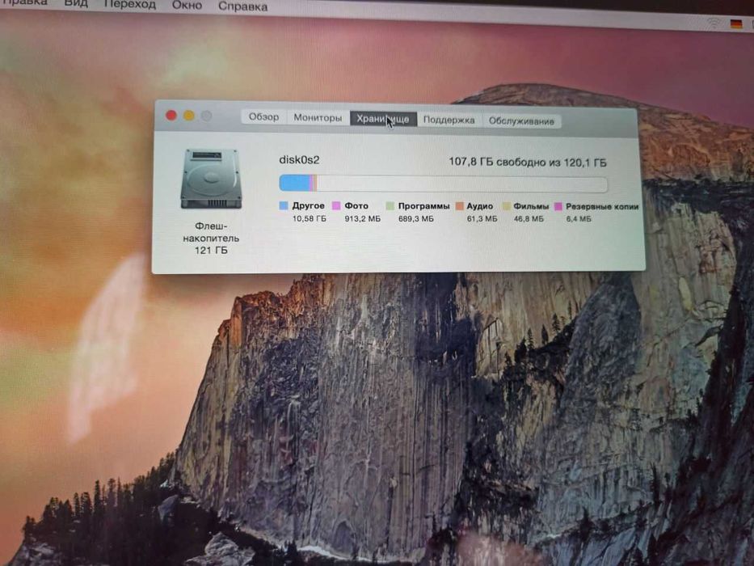Click the Резервные копии label
The height and width of the screenshot is (566, 754).
point(602,206)
